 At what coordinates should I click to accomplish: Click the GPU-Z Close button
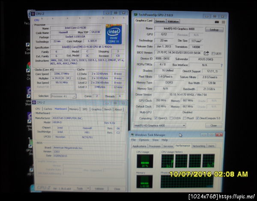pos(214,126)
